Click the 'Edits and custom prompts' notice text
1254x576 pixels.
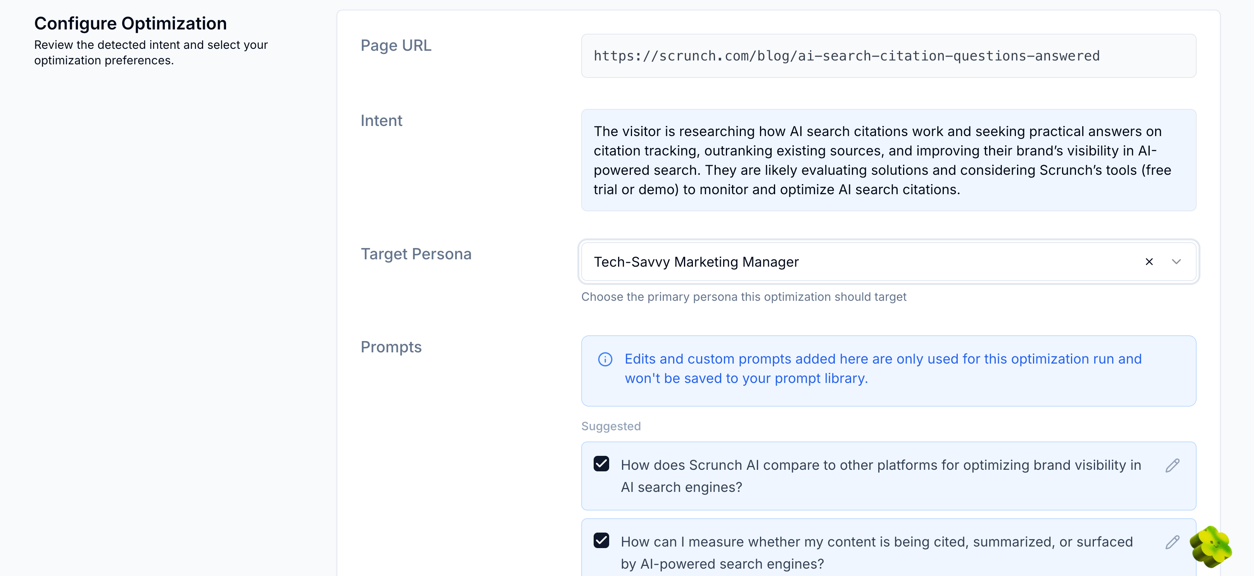883,369
